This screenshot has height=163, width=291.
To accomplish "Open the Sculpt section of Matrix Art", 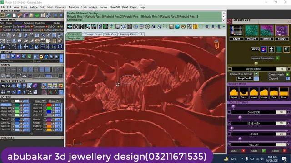I will tap(281, 33).
